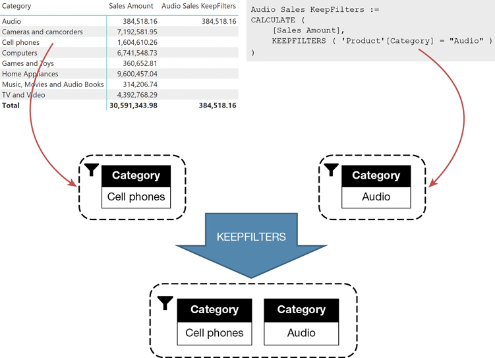This screenshot has width=495, height=358.
Task: Select the Cameras and camcorders row label
Action: point(42,32)
